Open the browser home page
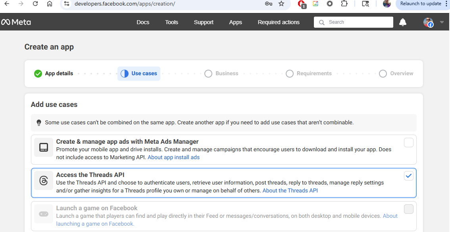 50,4
